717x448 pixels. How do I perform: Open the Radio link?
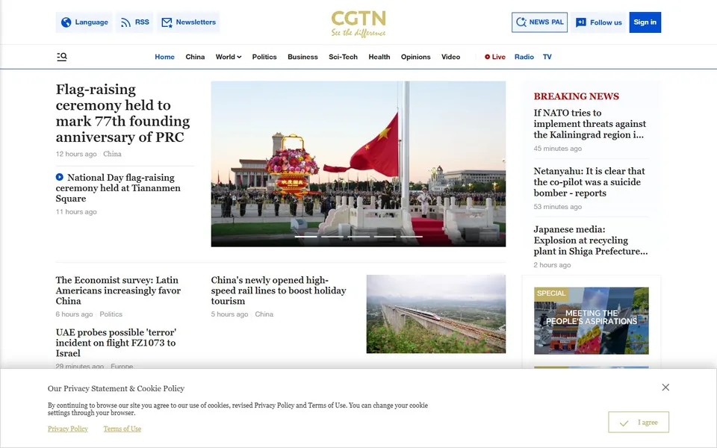pyautogui.click(x=524, y=57)
